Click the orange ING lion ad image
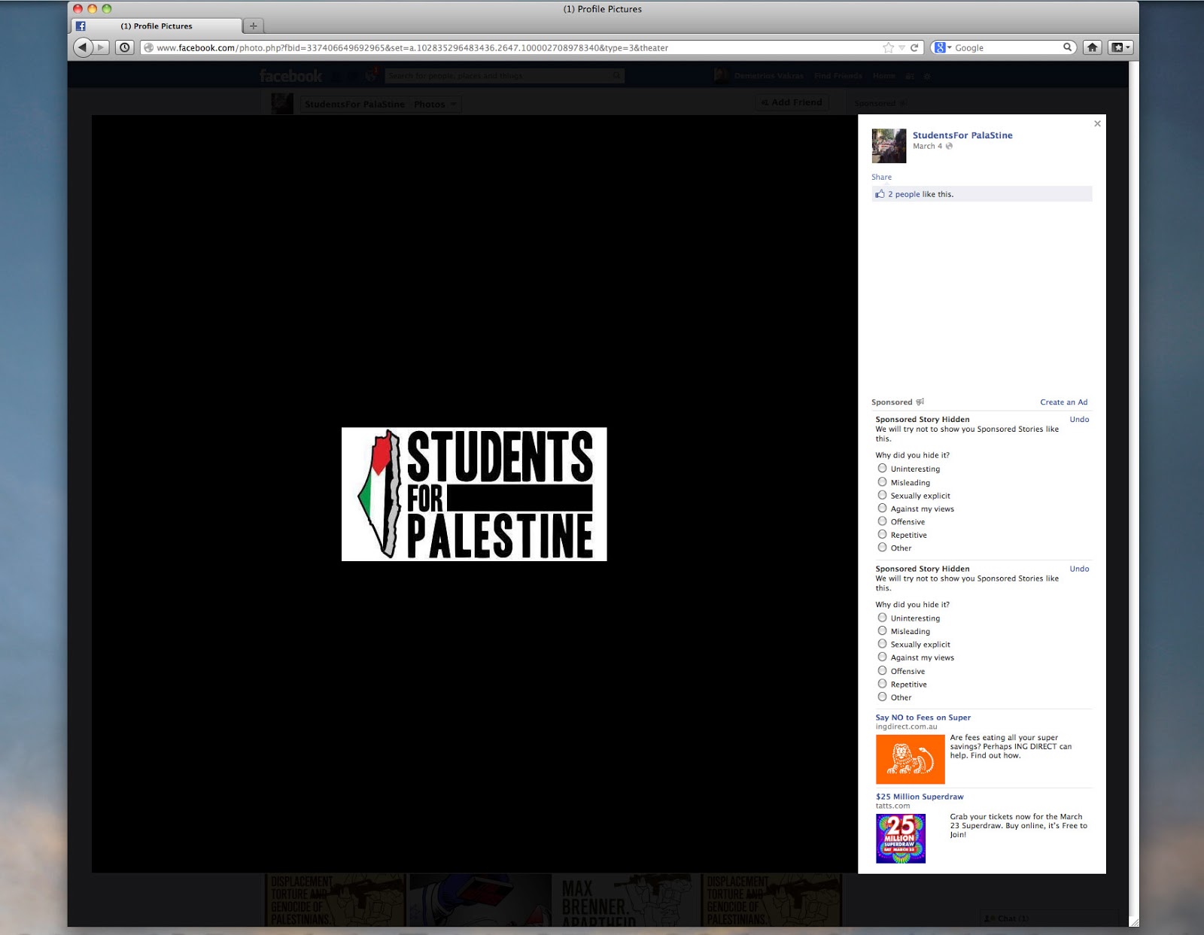1204x935 pixels. coord(910,760)
